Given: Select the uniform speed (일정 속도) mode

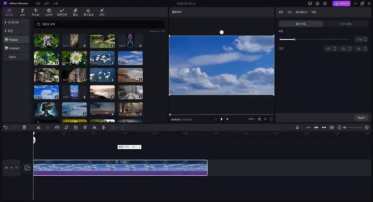Looking at the screenshot, I should point(301,24).
